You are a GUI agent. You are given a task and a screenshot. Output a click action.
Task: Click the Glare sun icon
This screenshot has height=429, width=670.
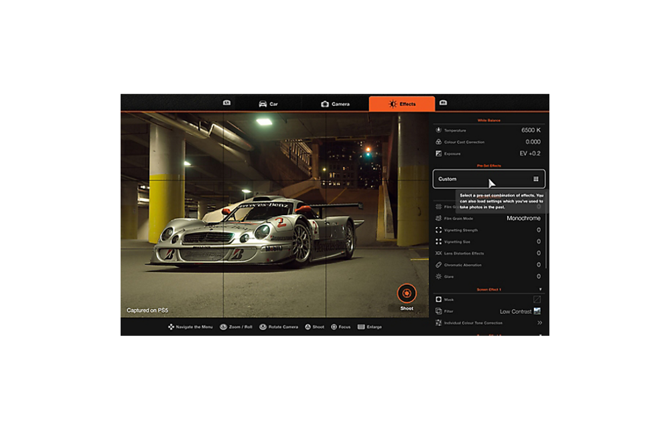pyautogui.click(x=438, y=276)
